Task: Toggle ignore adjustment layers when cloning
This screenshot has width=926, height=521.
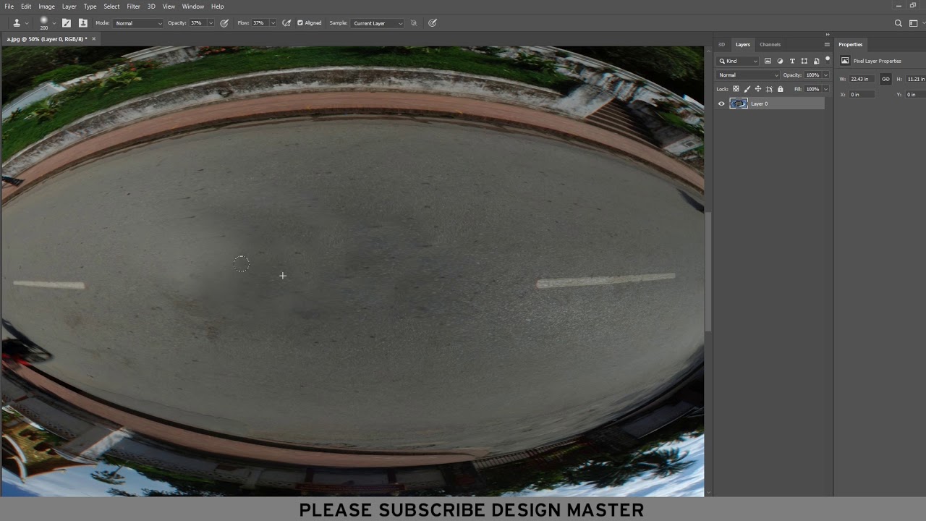Action: pos(414,23)
